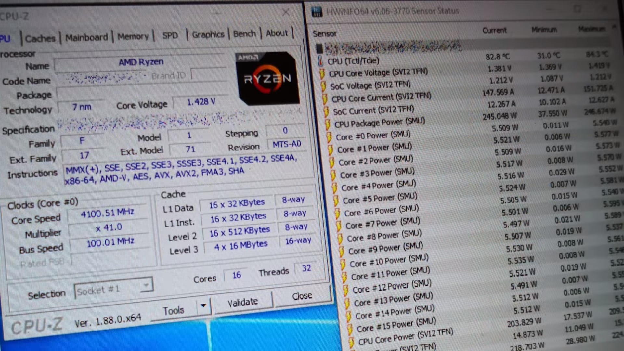This screenshot has width=624, height=351.
Task: Click lightning icon next to CPU Core Voltage
Action: point(322,74)
